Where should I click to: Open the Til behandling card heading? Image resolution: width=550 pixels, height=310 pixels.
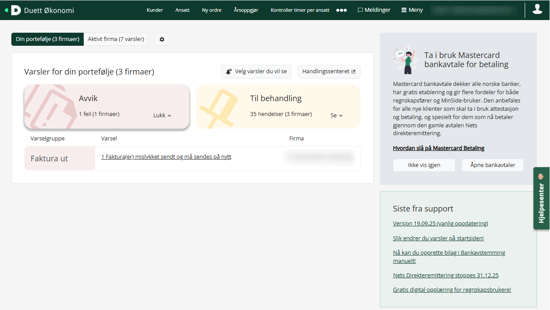[276, 99]
